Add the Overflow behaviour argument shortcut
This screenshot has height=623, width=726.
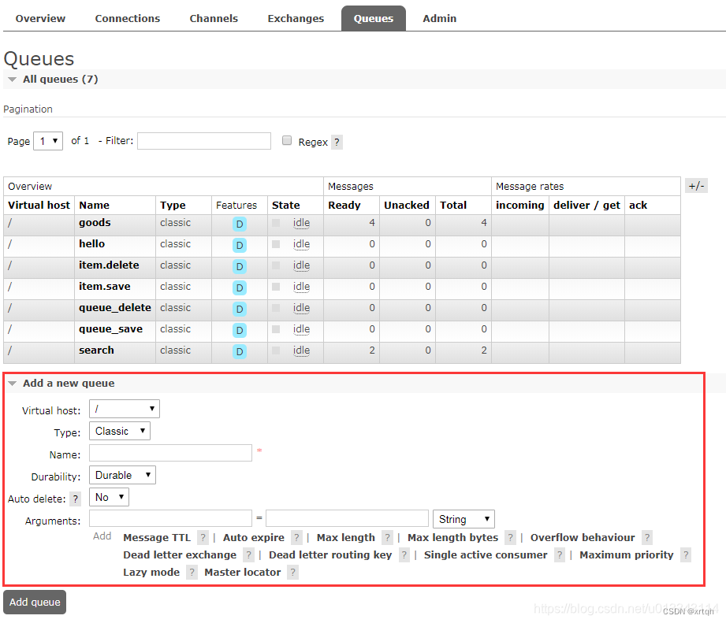(x=583, y=537)
